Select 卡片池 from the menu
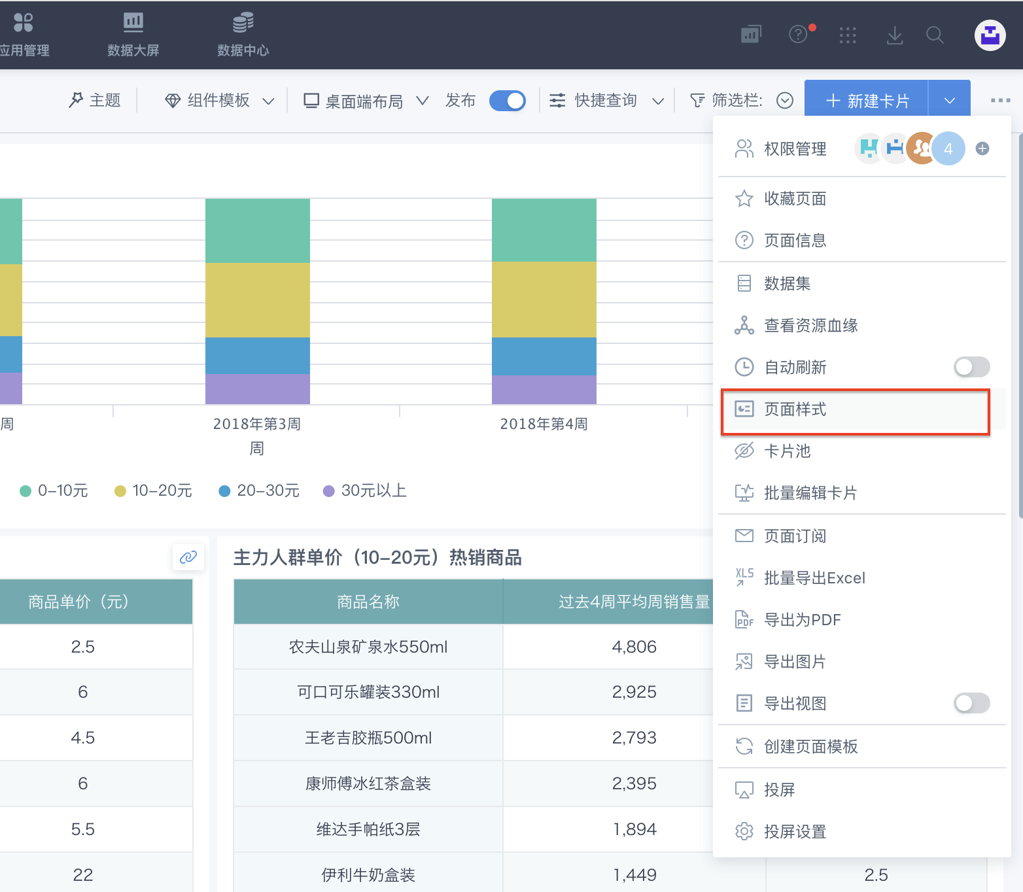1023x892 pixels. tap(862, 451)
